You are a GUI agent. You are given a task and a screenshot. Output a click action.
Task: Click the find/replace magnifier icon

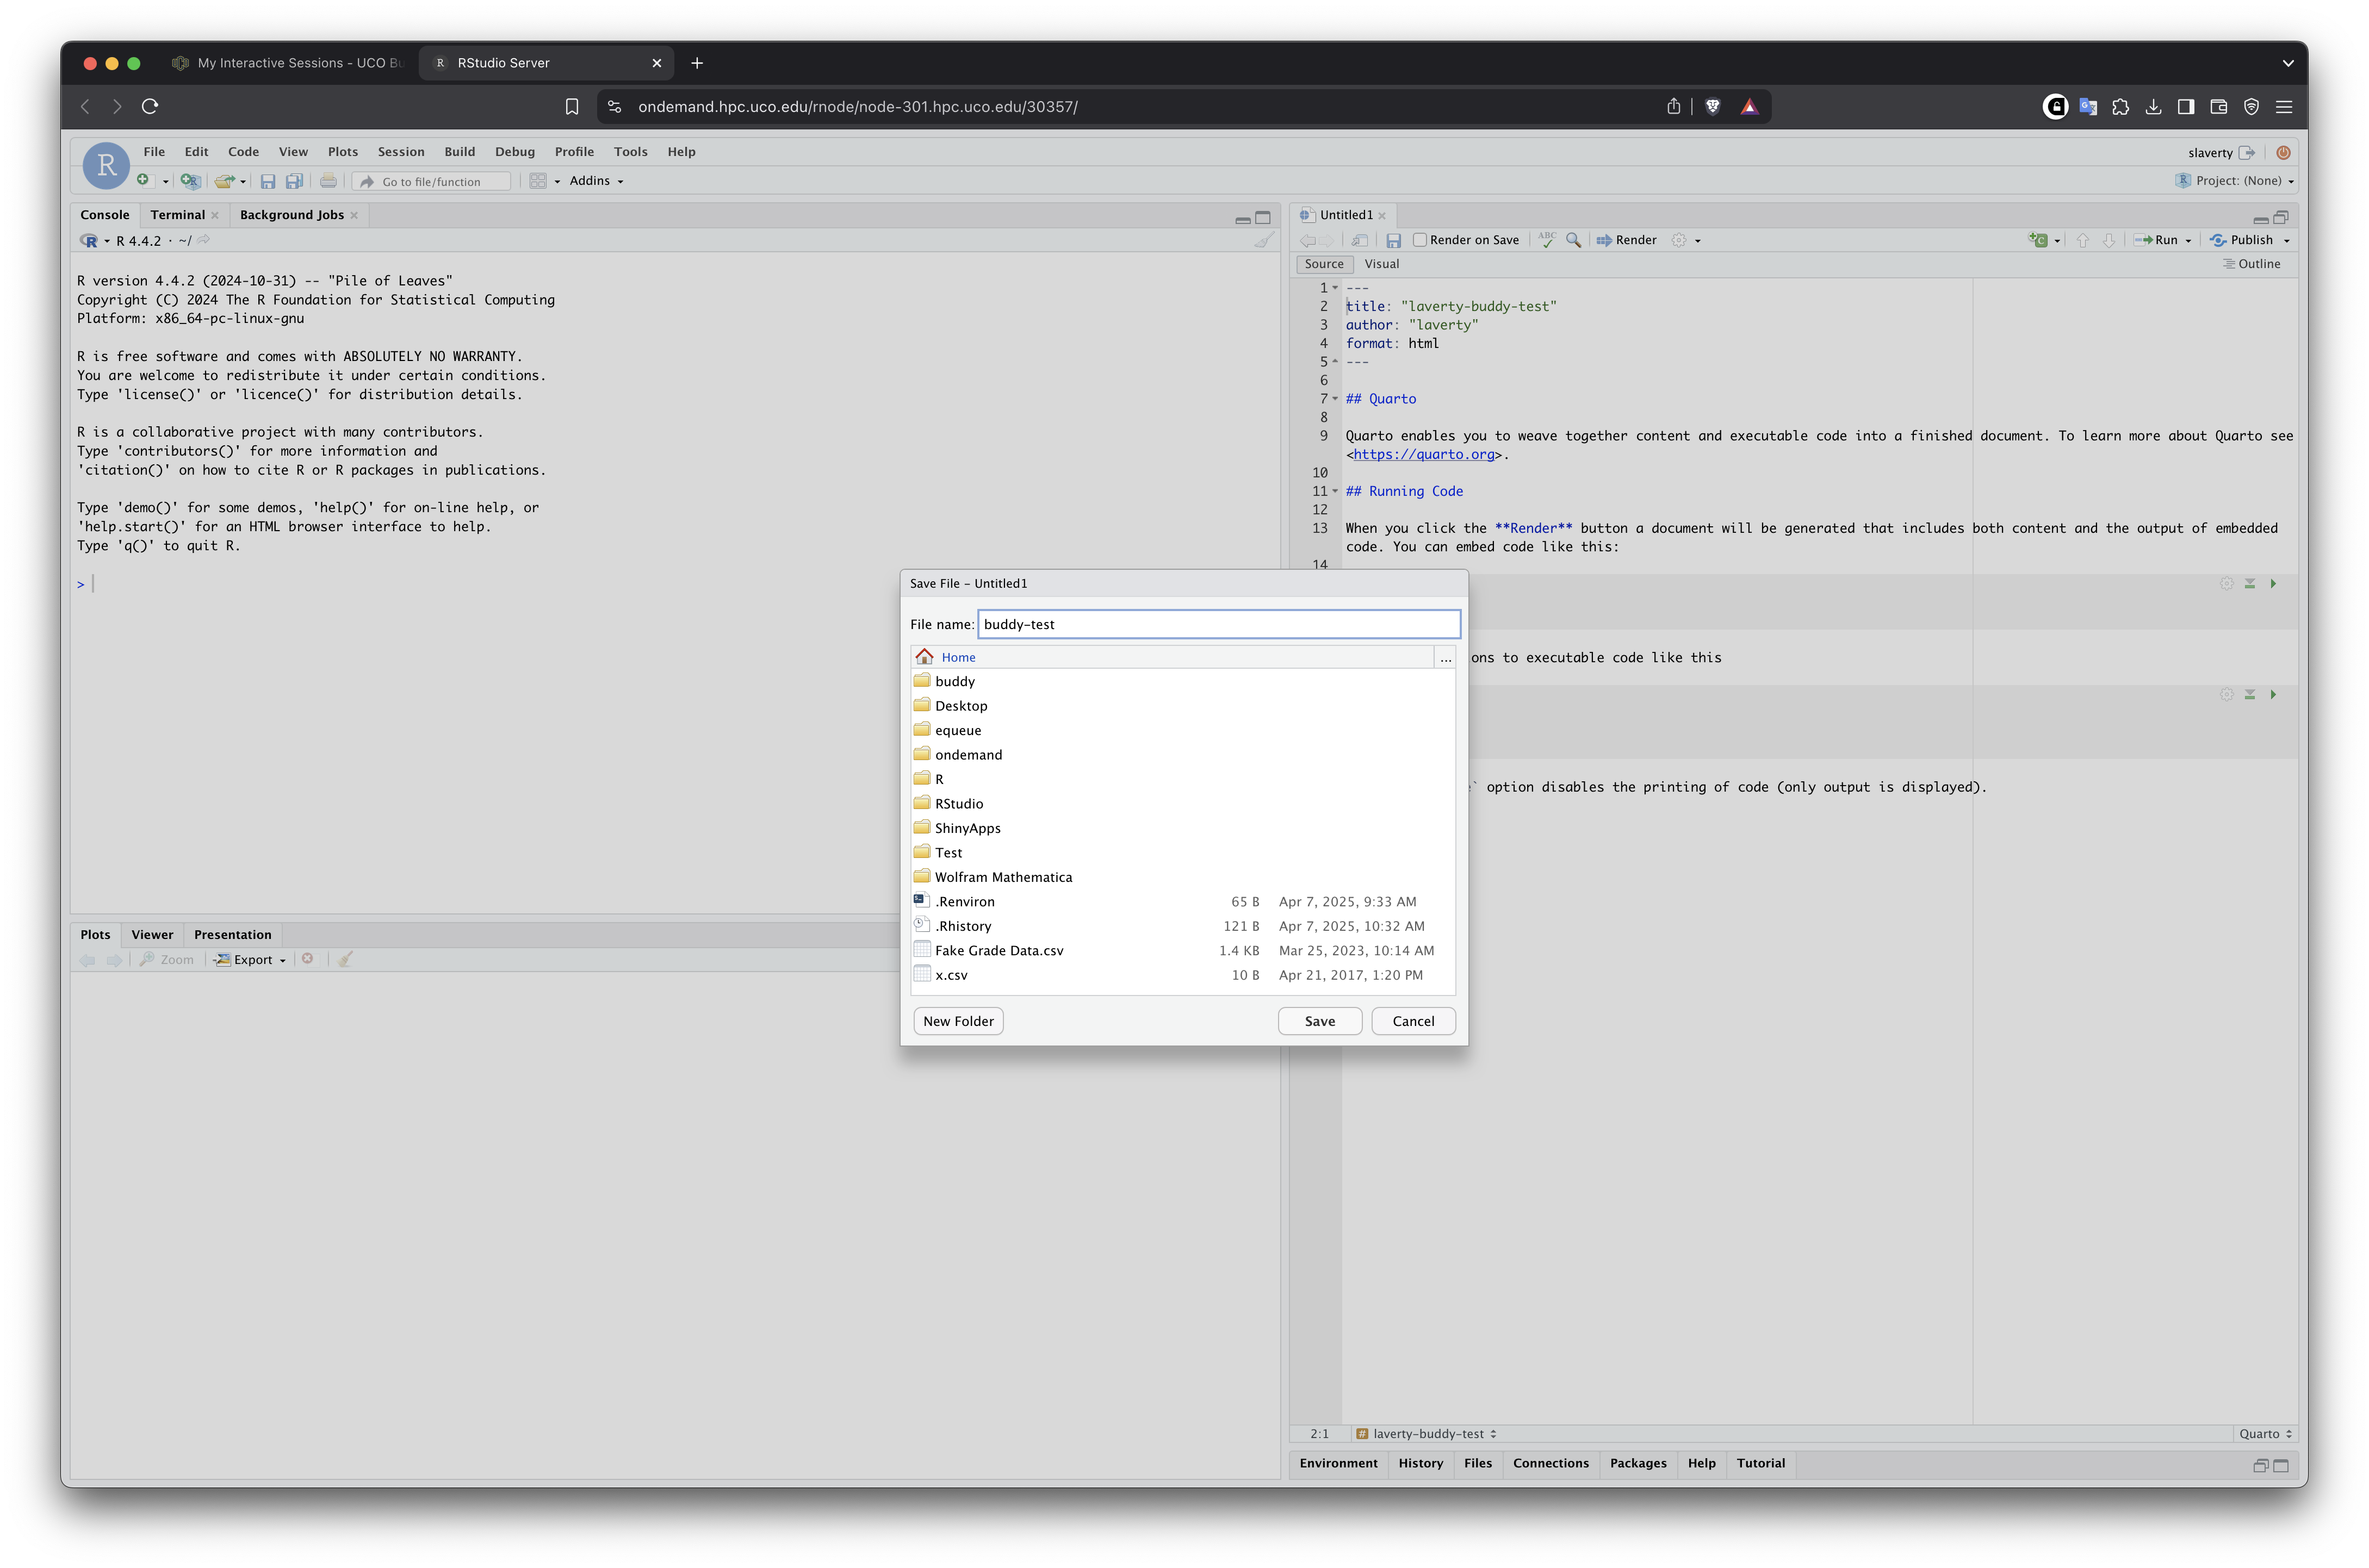pyautogui.click(x=1573, y=240)
